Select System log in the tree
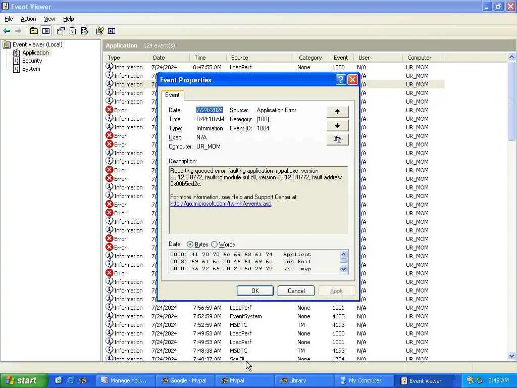This screenshot has width=517, height=388. 31,69
